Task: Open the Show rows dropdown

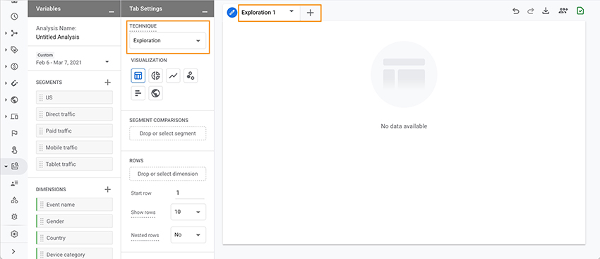Action: pos(188,212)
